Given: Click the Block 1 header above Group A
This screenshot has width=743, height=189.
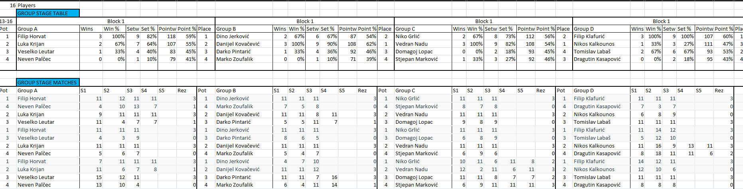Looking at the screenshot, I should coord(116,21).
